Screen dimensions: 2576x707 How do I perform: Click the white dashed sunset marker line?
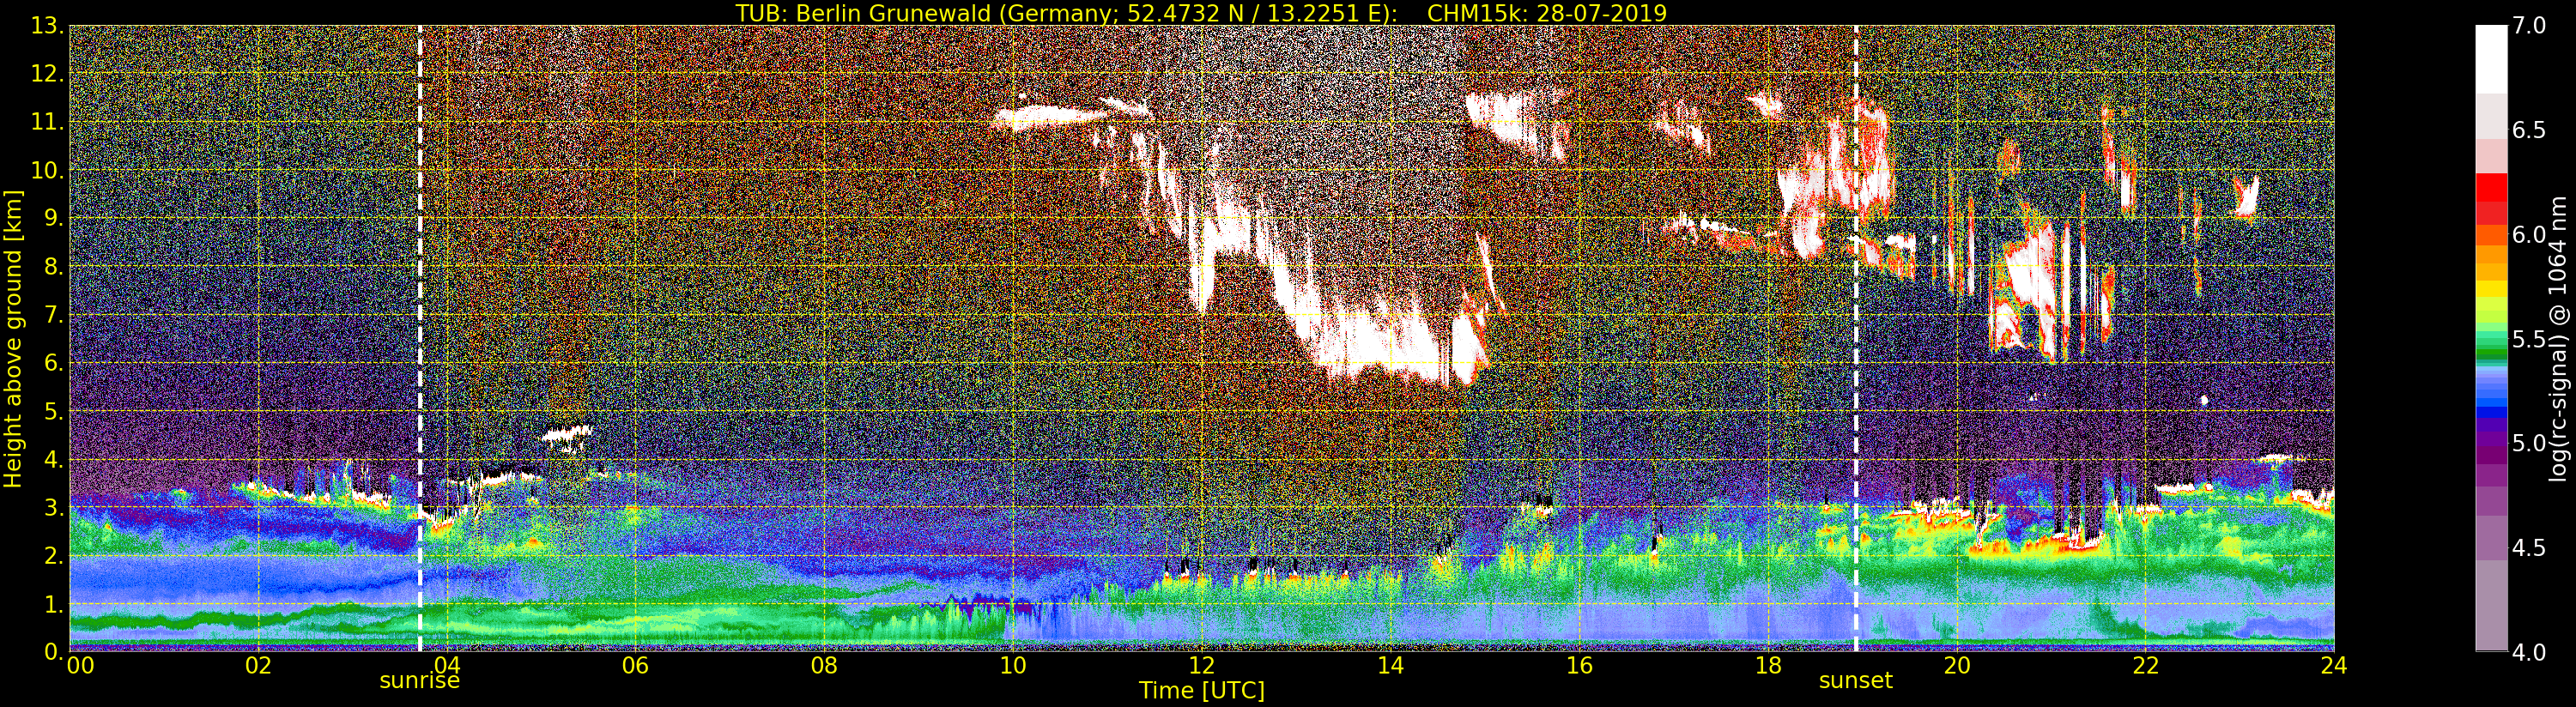click(1856, 338)
